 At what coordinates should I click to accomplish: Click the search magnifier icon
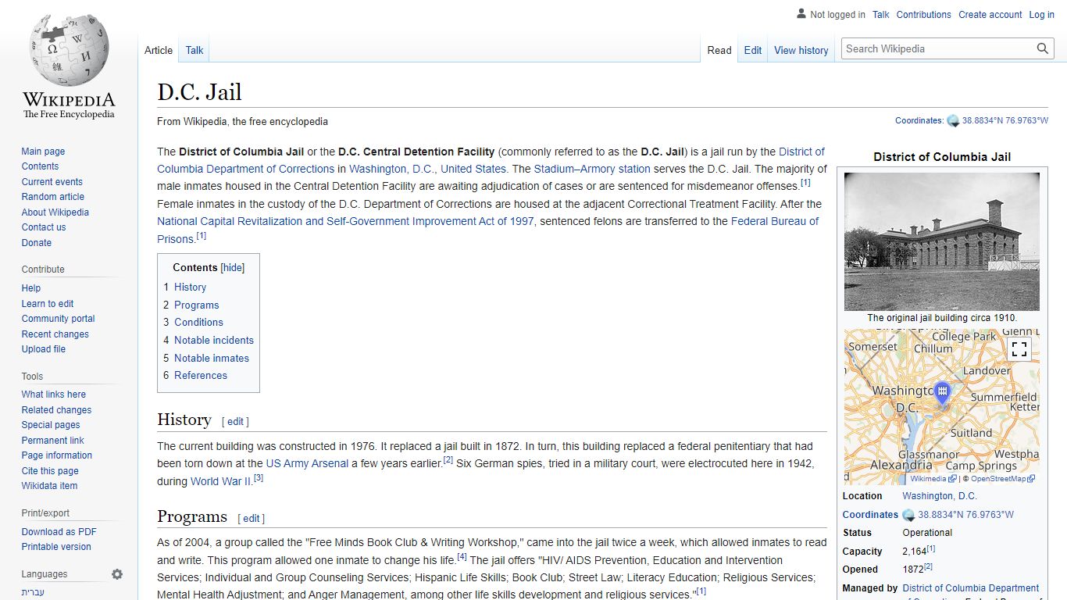[1043, 48]
